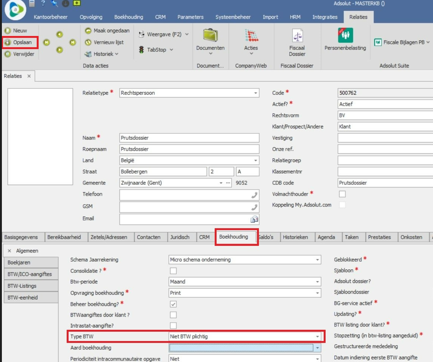
Task: Jump to the last record
Action: click(73, 42)
